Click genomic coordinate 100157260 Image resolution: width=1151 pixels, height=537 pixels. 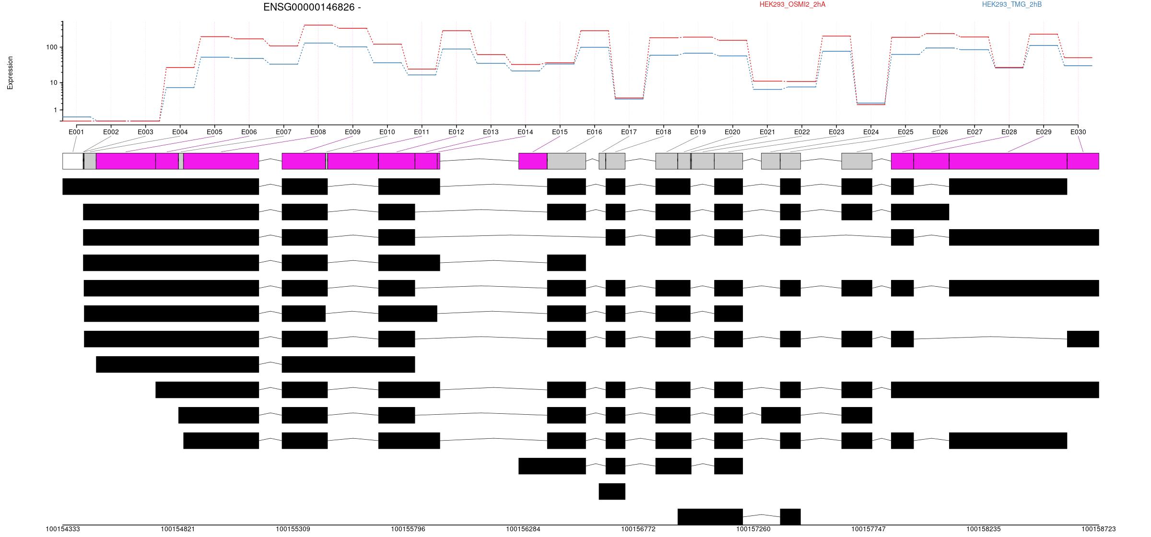click(753, 529)
